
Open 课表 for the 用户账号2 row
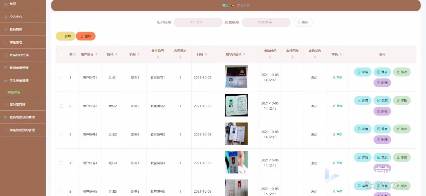382,100
